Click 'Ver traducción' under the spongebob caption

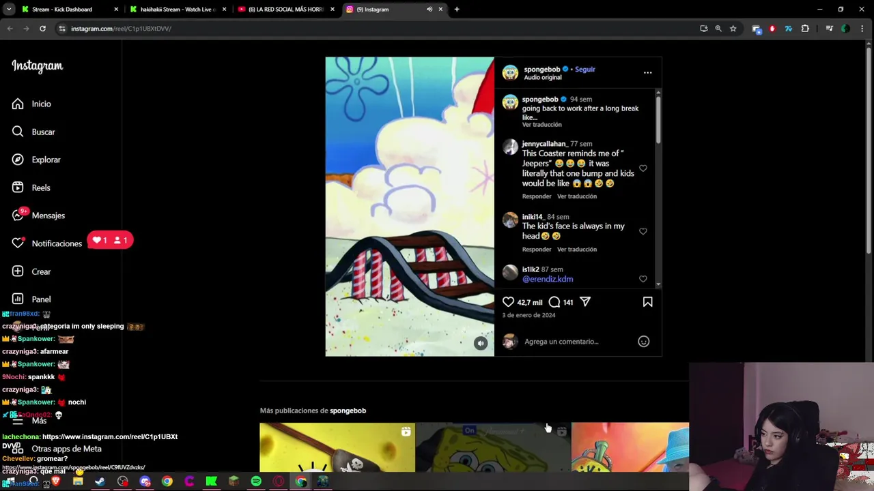tap(541, 125)
